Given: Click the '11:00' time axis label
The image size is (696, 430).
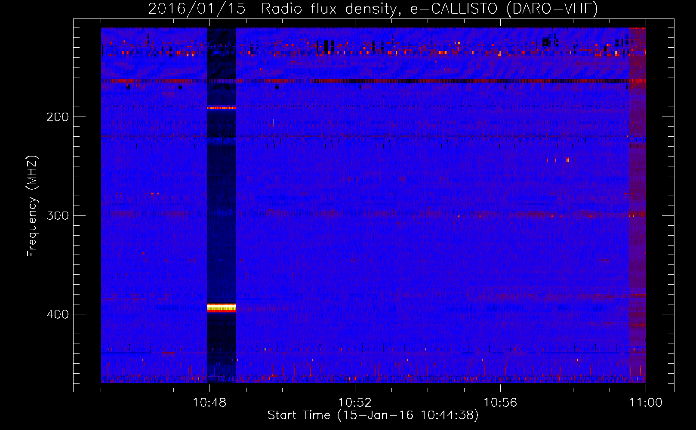Looking at the screenshot, I should (646, 402).
